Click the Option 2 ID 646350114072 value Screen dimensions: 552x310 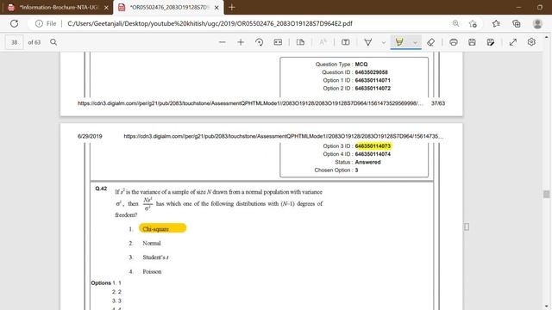[373, 89]
